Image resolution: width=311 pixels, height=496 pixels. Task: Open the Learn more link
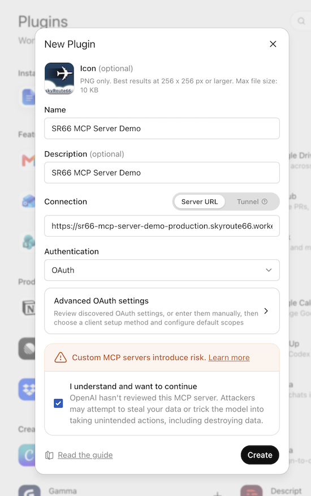coord(229,357)
